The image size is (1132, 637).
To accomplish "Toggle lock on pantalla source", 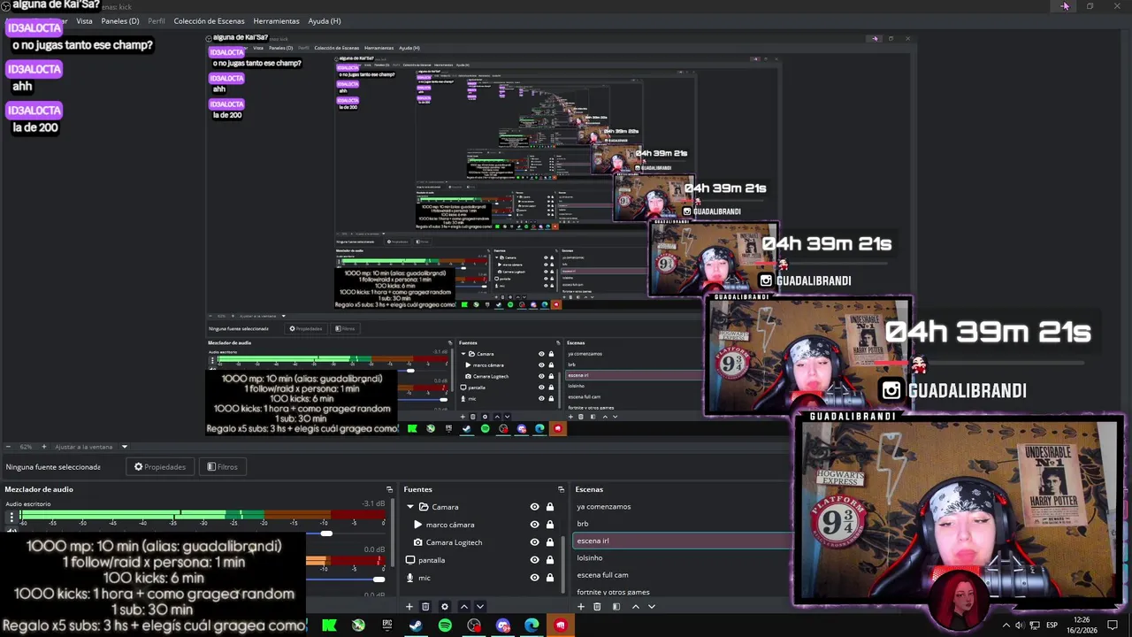I will 549,560.
